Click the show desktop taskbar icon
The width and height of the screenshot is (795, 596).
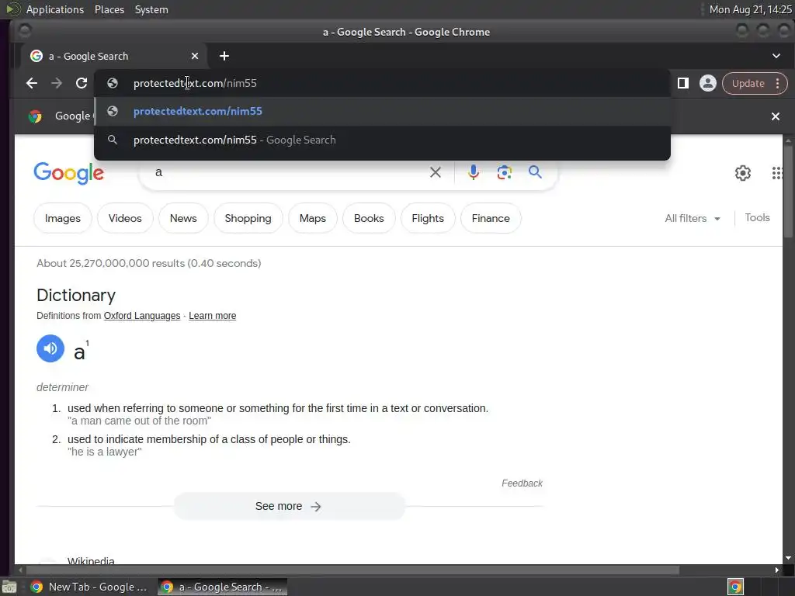pos(9,587)
